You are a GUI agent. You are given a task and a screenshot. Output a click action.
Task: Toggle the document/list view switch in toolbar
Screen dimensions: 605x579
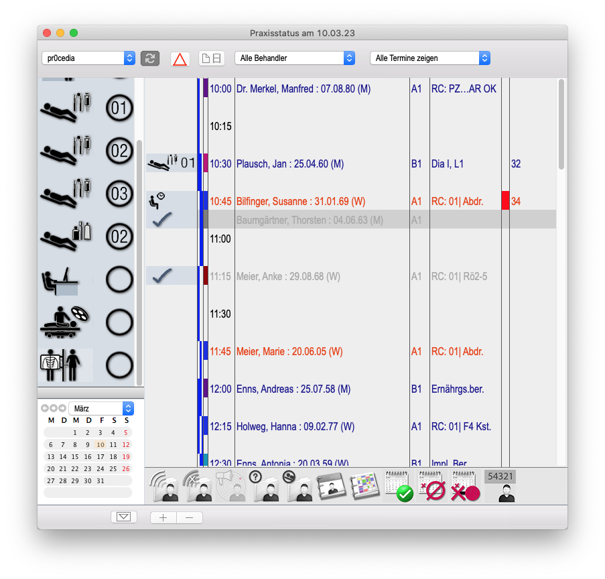tap(211, 59)
